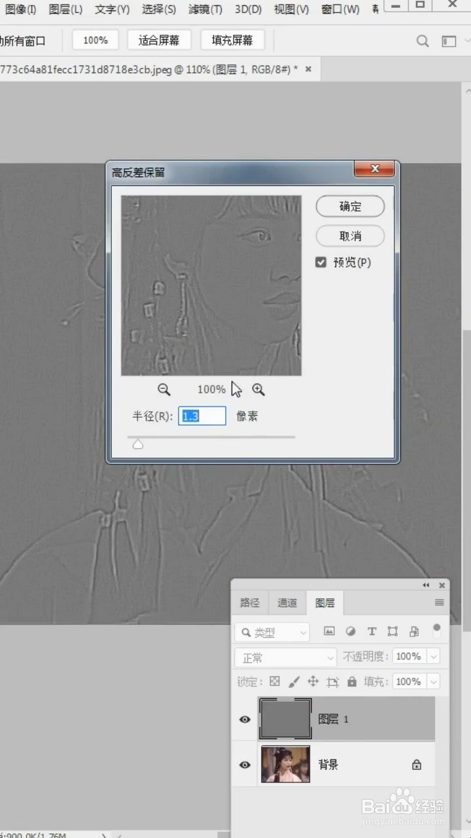Filter layers by smart object icon
The image size is (471, 838).
coord(414,632)
